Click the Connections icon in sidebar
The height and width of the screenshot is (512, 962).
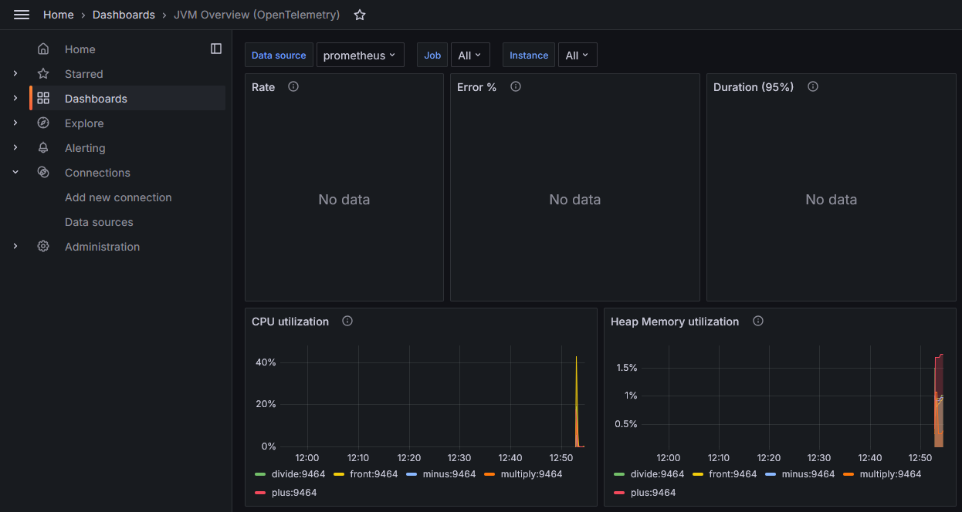[x=43, y=173]
